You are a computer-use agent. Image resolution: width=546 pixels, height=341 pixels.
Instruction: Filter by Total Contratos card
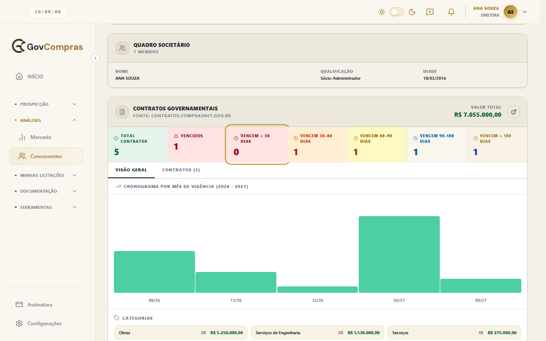pyautogui.click(x=138, y=144)
